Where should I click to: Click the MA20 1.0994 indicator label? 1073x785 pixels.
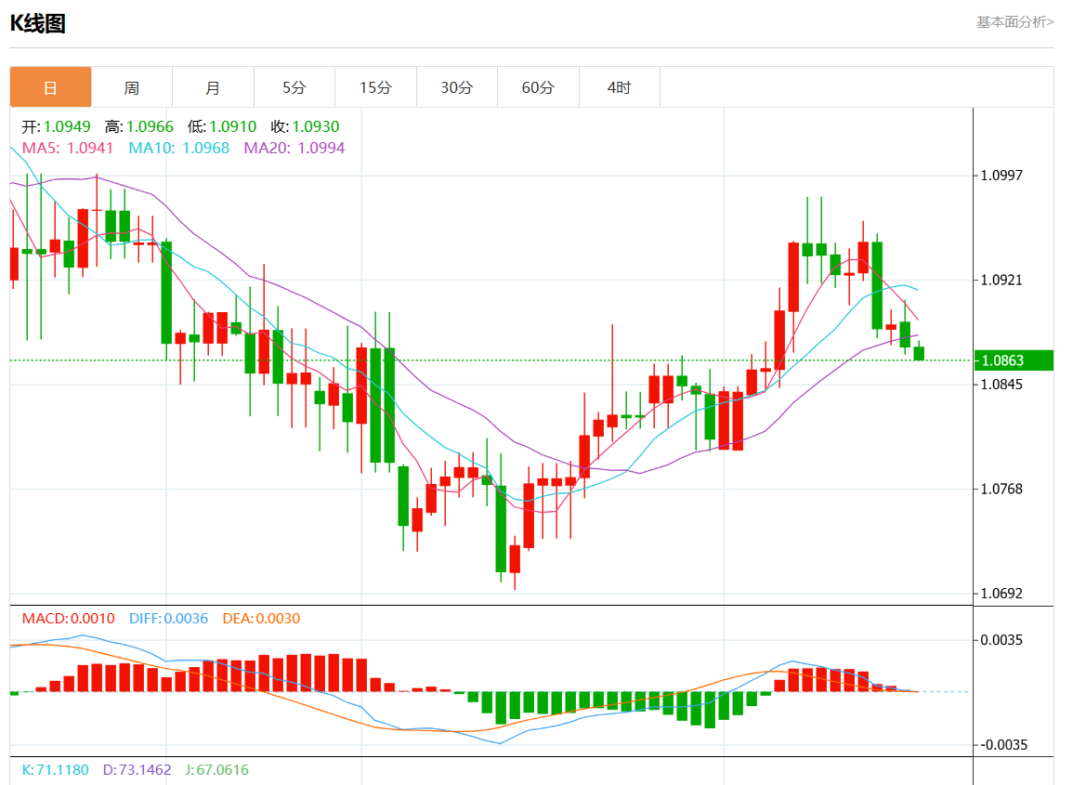(294, 148)
